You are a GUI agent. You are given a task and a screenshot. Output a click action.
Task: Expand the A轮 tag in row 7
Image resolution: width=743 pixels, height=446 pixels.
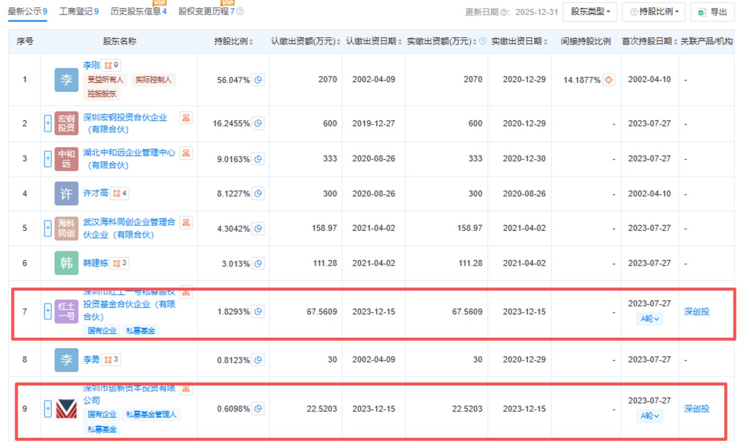click(650, 319)
